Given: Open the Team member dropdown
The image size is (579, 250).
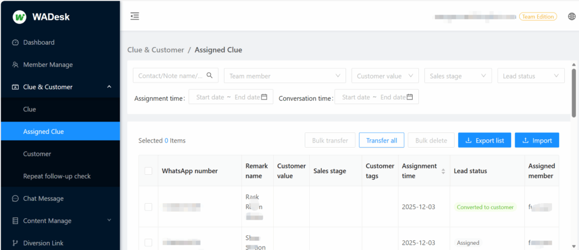Looking at the screenshot, I should 284,76.
